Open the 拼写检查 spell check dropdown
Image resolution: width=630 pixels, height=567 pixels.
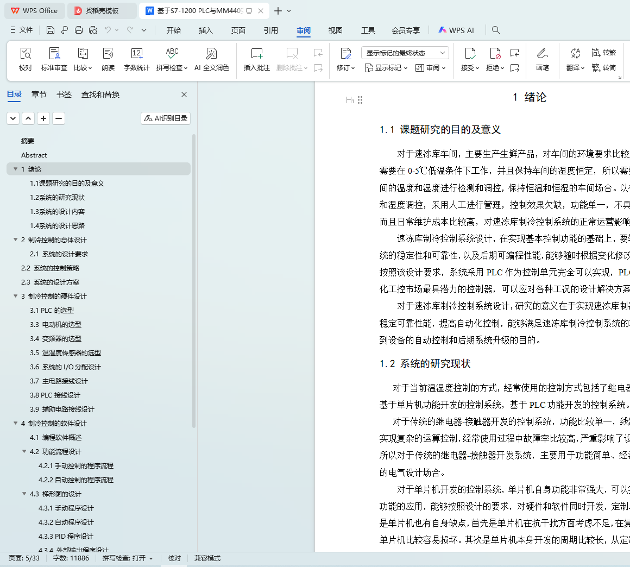(x=172, y=60)
